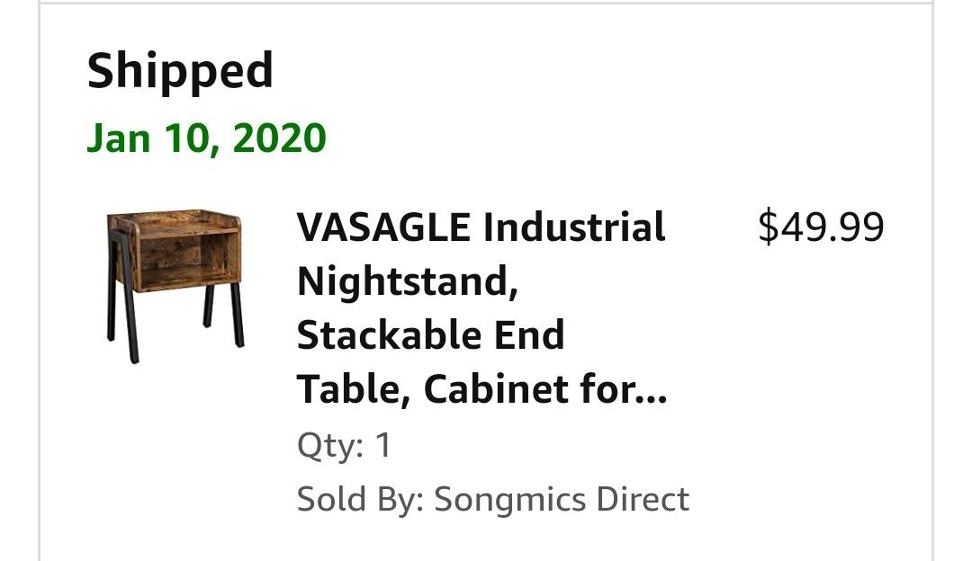Open the nightstand product thumbnail
This screenshot has width=972, height=561.
pyautogui.click(x=174, y=286)
